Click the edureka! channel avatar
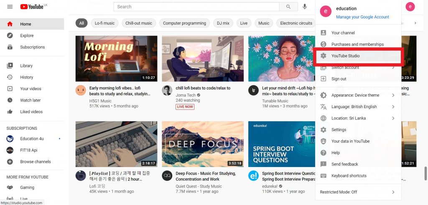Viewport: 428px width, 205px height. [x=253, y=175]
